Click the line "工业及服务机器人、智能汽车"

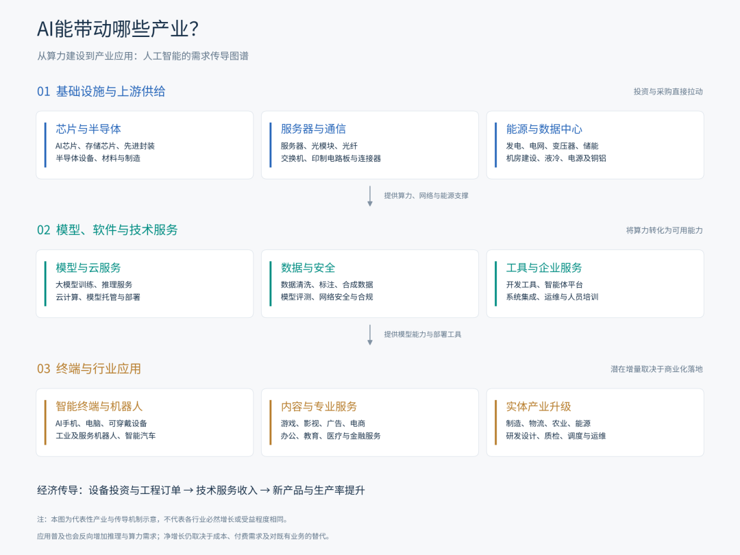click(x=106, y=436)
